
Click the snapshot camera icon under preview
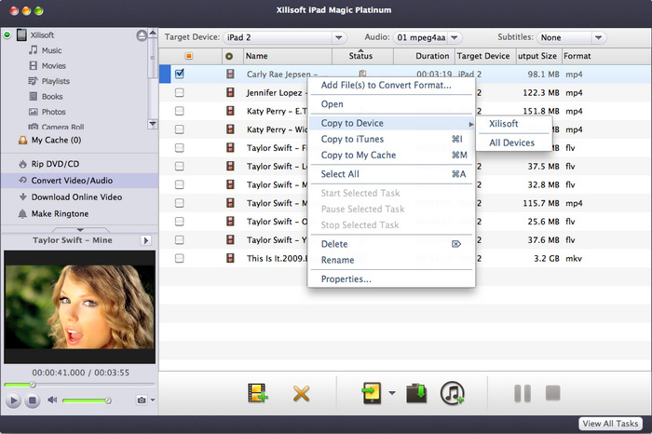click(x=142, y=400)
